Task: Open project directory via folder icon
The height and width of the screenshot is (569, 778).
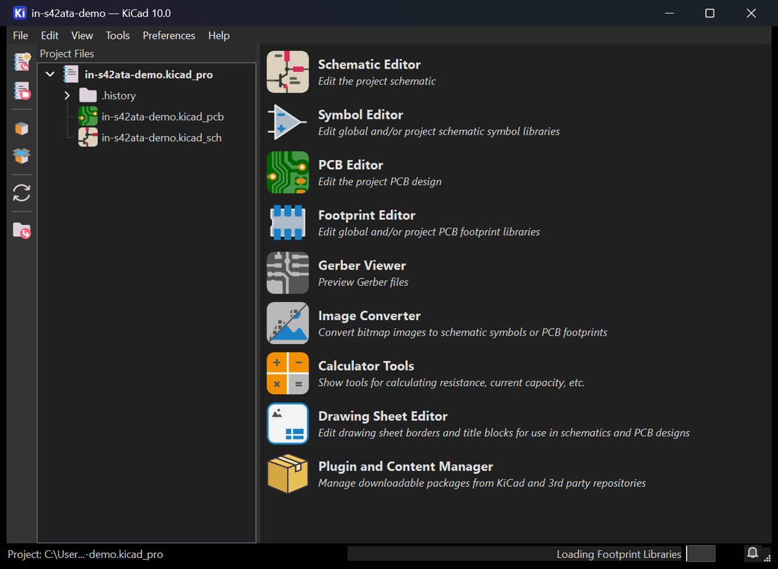Action: tap(22, 230)
